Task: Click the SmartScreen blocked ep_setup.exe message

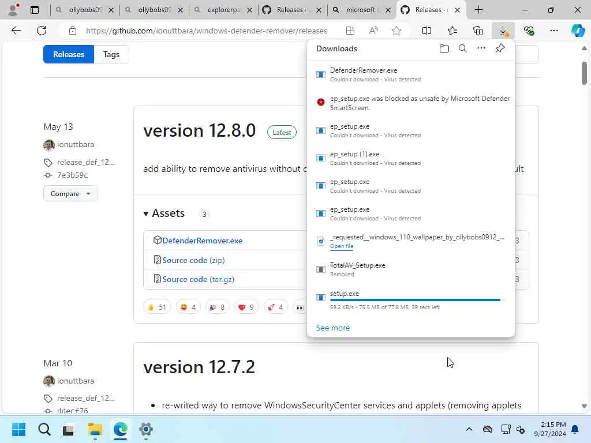Action: 420,103
